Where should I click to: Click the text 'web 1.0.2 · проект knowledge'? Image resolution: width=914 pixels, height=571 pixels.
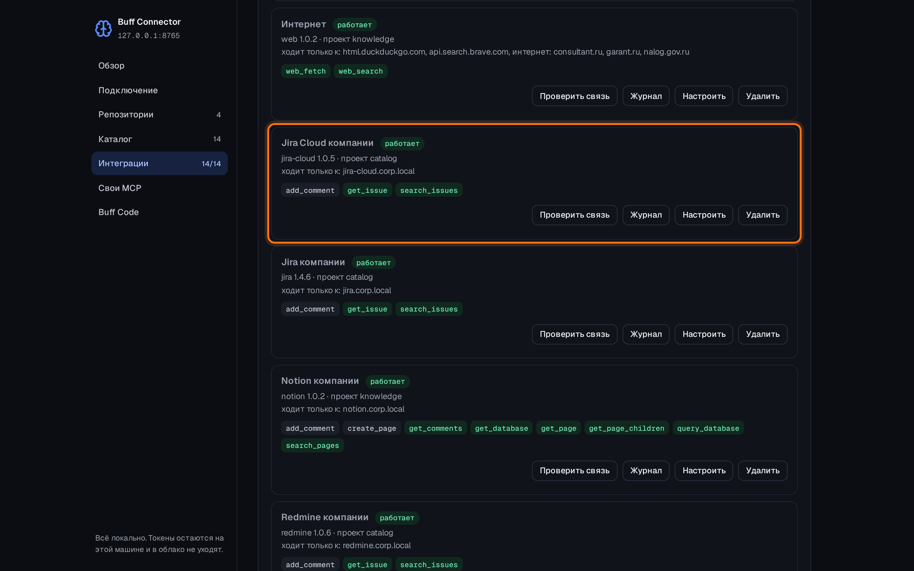point(337,39)
